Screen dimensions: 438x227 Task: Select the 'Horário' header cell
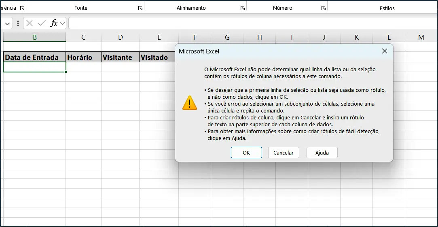(84, 57)
